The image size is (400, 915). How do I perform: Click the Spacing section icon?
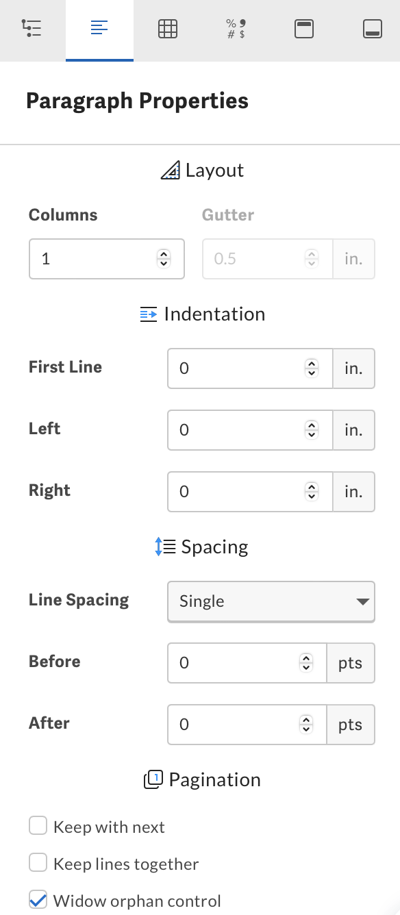coord(165,547)
